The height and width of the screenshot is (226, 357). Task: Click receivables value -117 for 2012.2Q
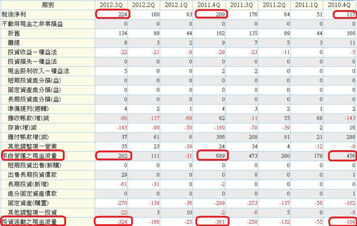154,118
